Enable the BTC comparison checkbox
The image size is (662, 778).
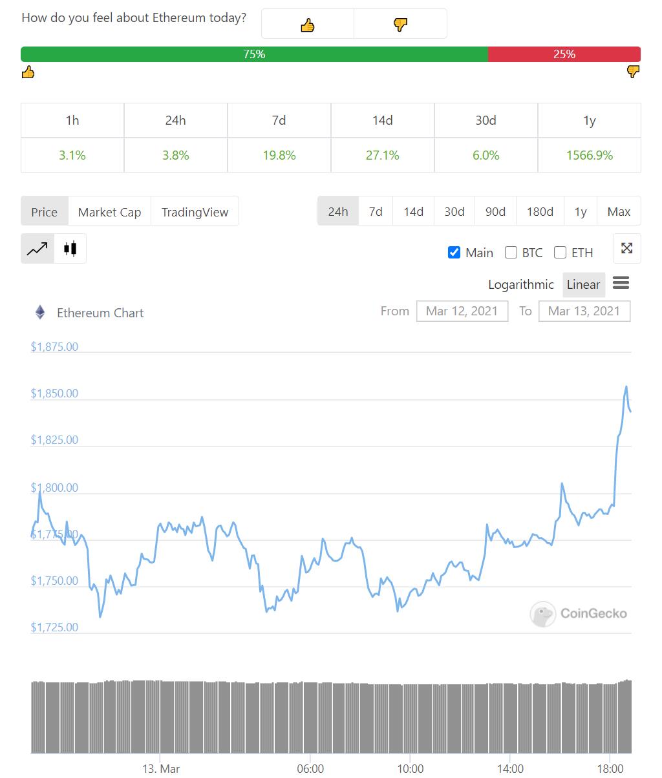[511, 253]
